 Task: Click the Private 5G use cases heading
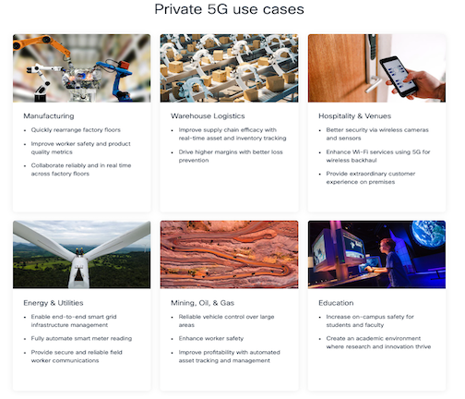tap(229, 9)
